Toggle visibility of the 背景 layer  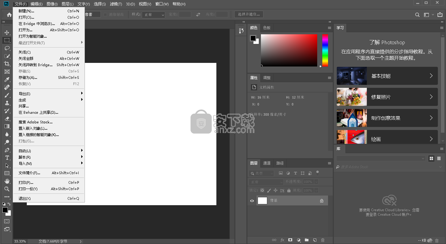coord(252,201)
